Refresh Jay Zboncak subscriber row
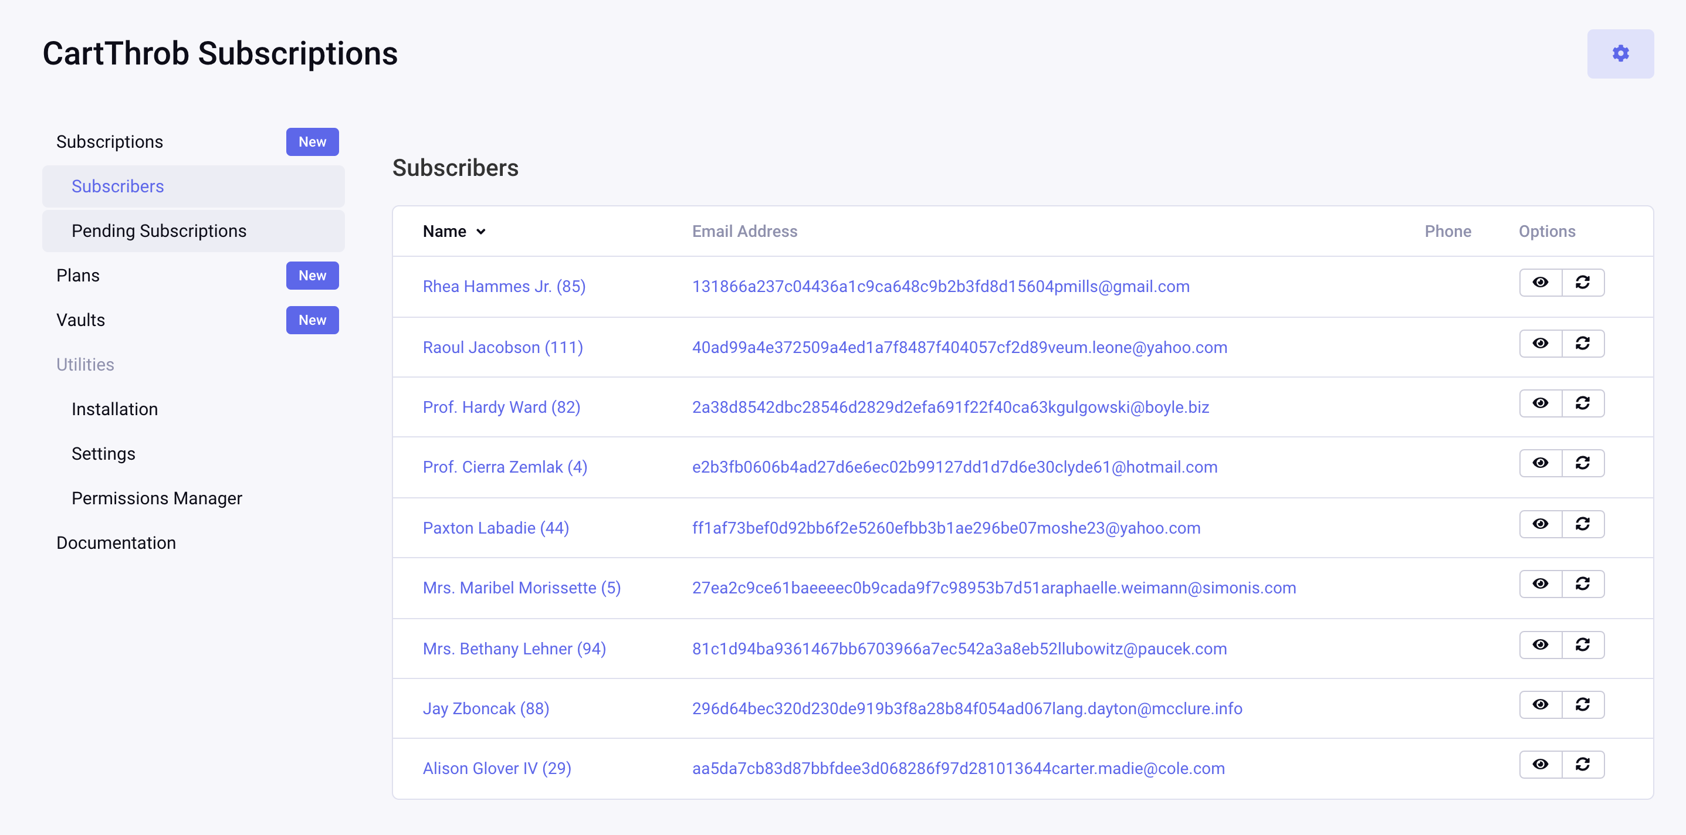Screen dimensions: 1686x835 [x=1583, y=705]
